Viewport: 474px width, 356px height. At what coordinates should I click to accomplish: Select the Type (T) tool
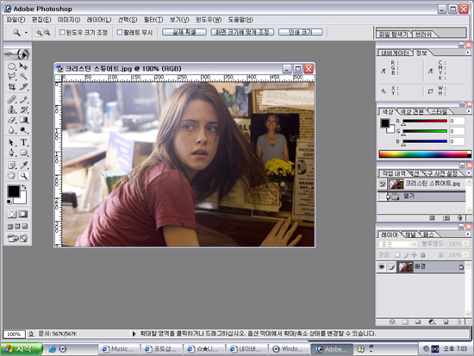[x=23, y=142]
